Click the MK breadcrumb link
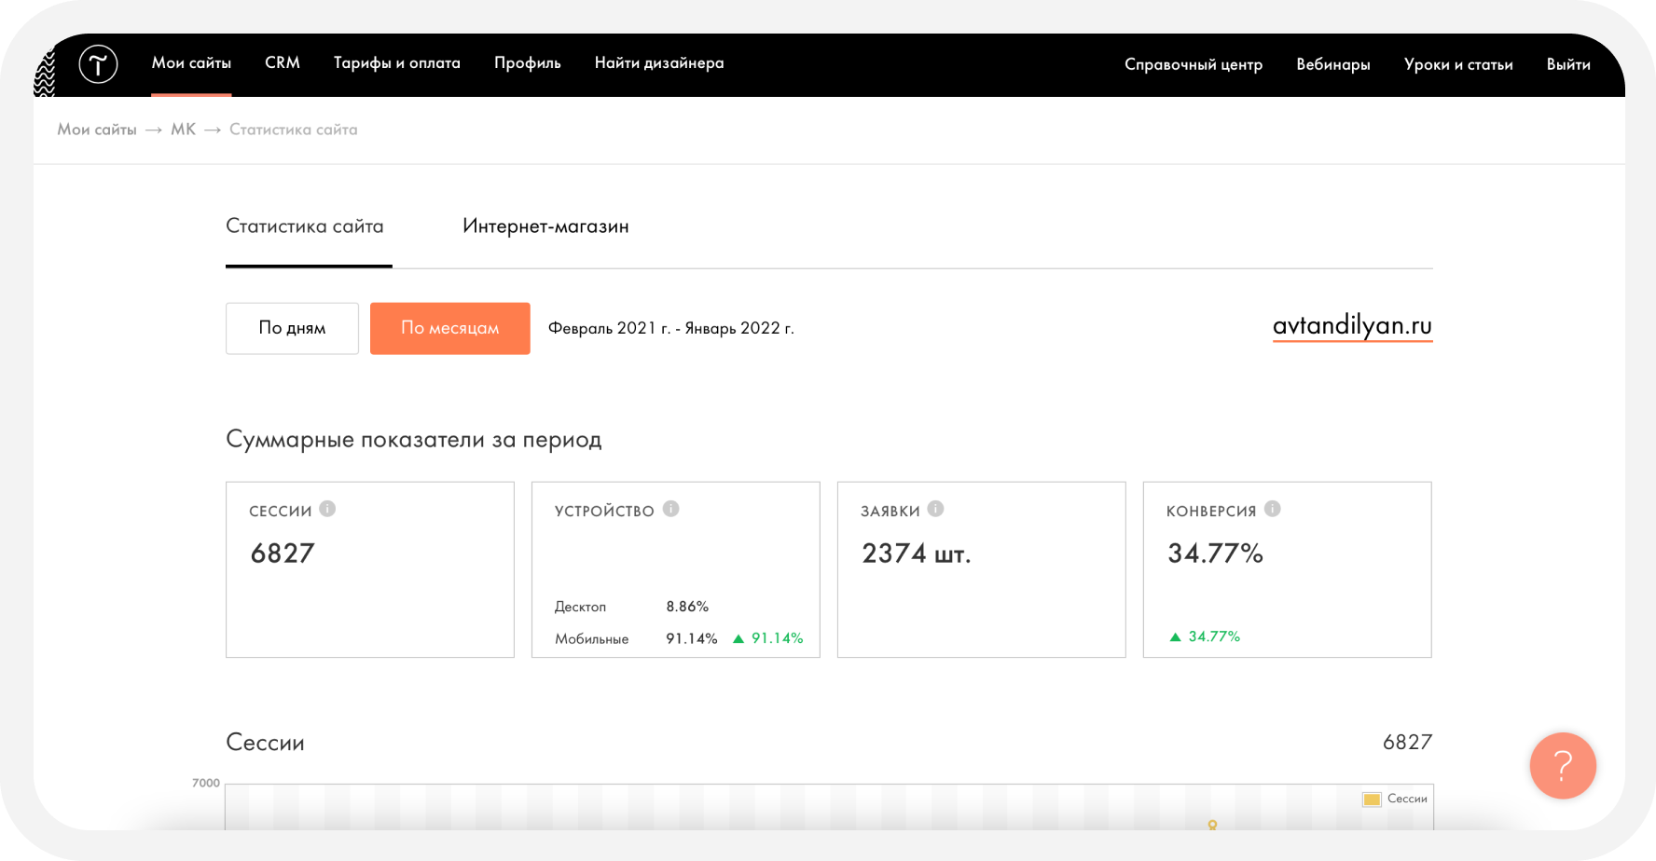The width and height of the screenshot is (1656, 861). coord(184,130)
